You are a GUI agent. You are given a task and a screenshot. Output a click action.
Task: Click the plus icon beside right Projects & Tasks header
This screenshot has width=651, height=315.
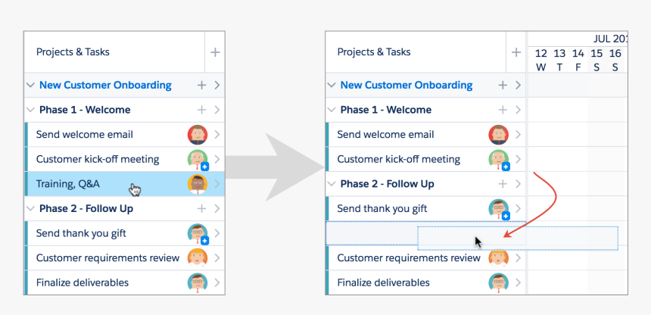point(516,52)
